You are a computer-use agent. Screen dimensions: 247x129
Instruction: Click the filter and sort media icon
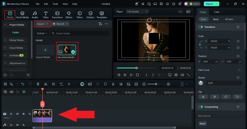pos(100,24)
